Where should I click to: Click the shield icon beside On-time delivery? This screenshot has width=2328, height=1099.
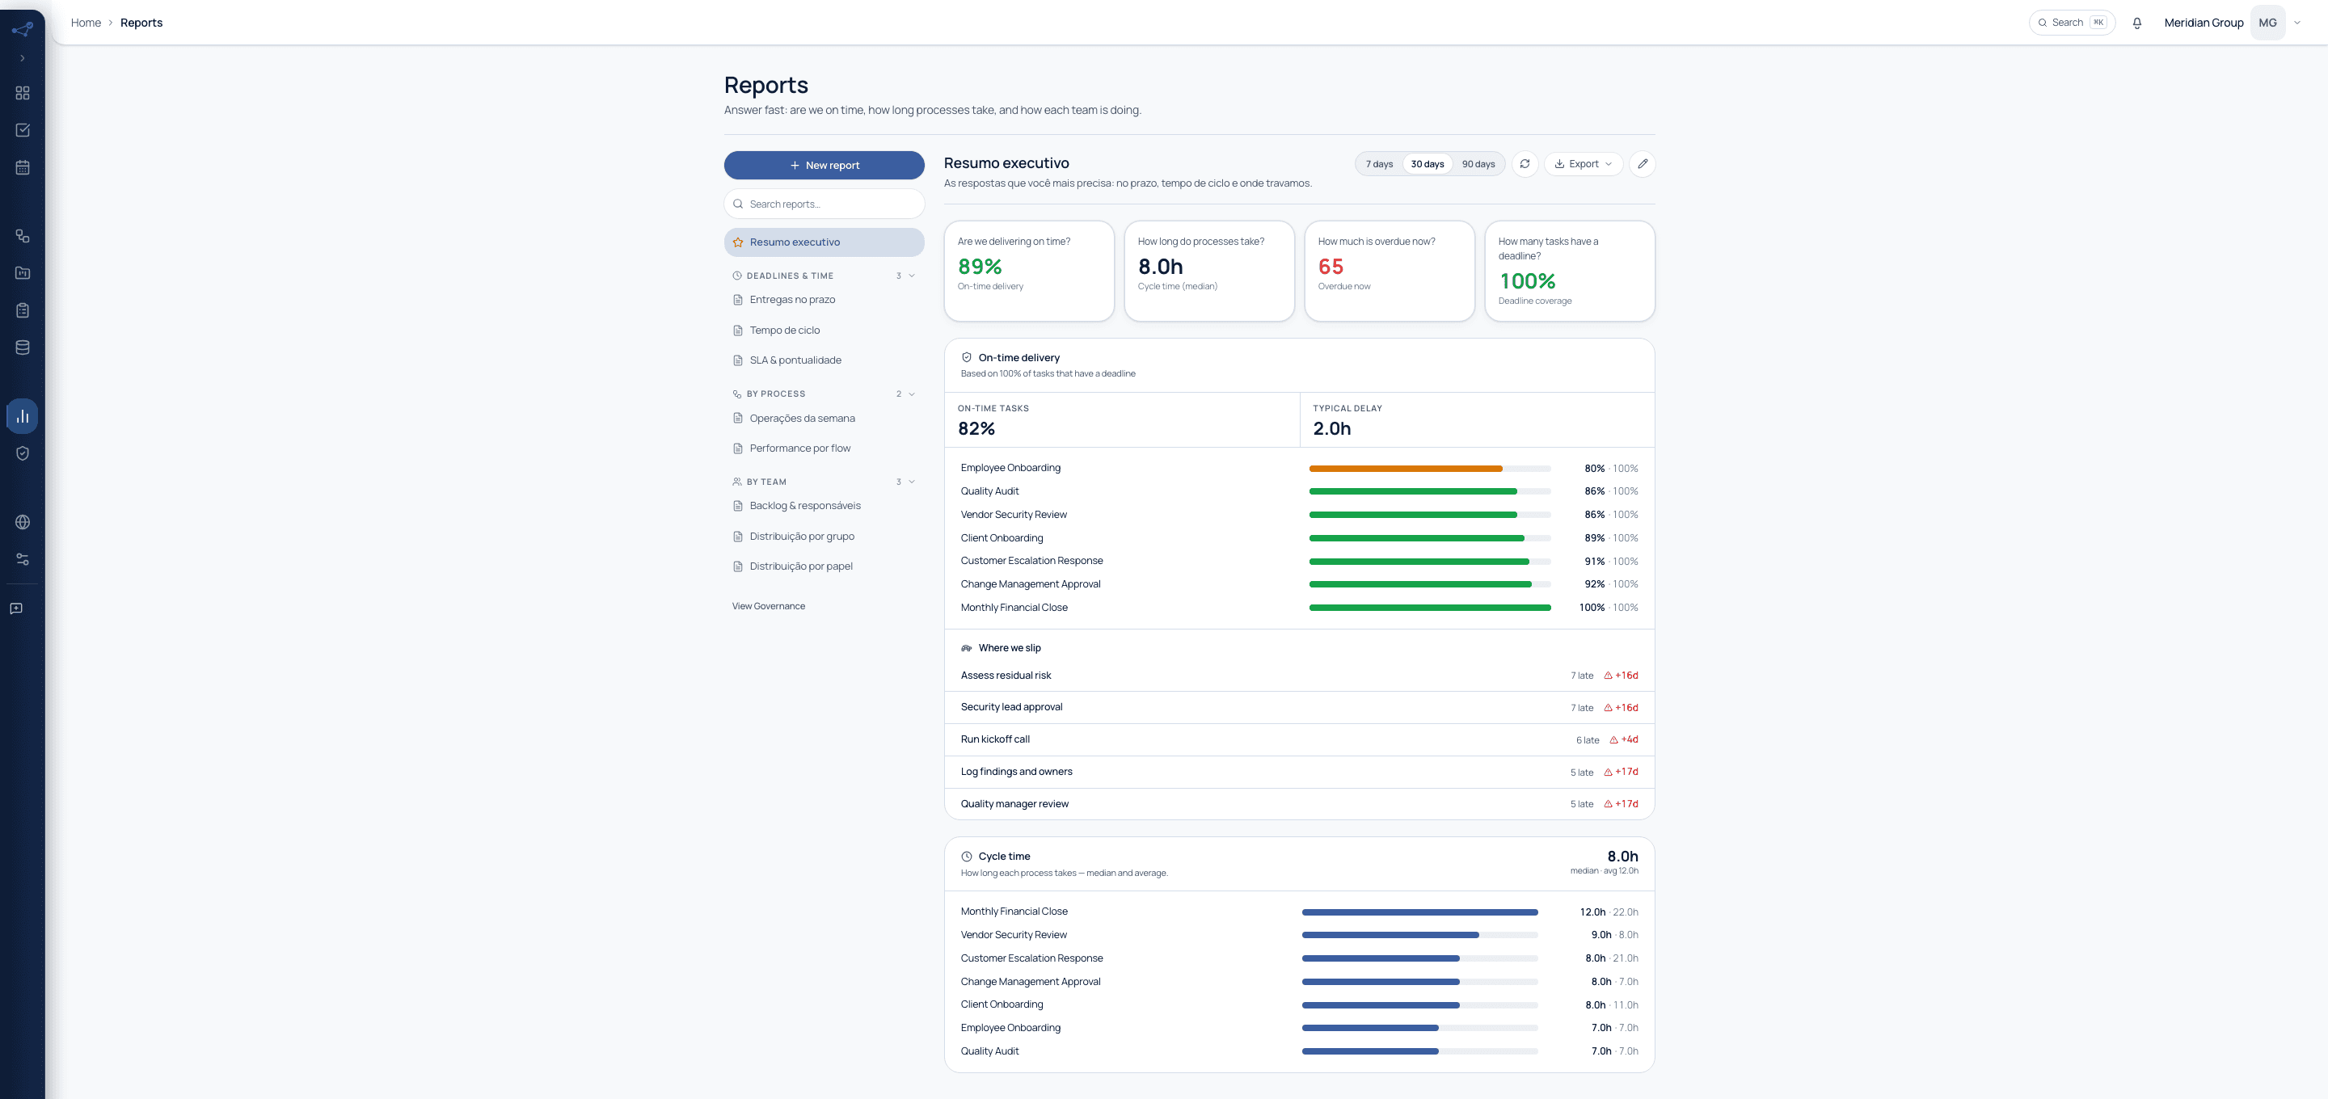point(966,358)
